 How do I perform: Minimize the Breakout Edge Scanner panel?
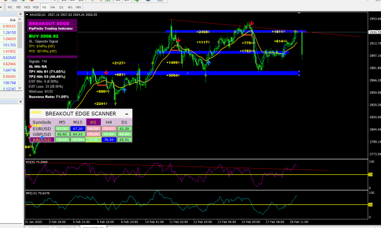click(127, 114)
